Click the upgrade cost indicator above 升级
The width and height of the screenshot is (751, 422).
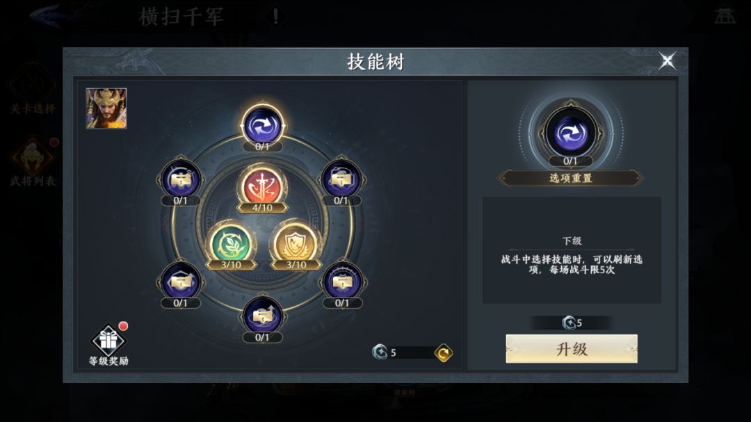[x=572, y=323]
